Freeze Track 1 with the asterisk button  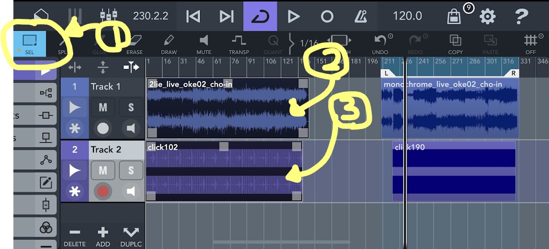tap(74, 128)
